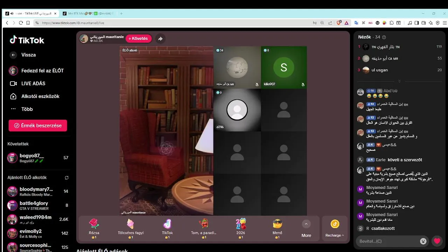Click the browser address bar URL
Viewport: 448px width, 252px height.
[73, 23]
